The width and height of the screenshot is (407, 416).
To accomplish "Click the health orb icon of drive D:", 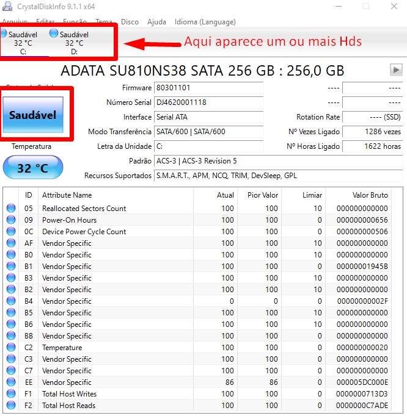I will click(x=54, y=34).
